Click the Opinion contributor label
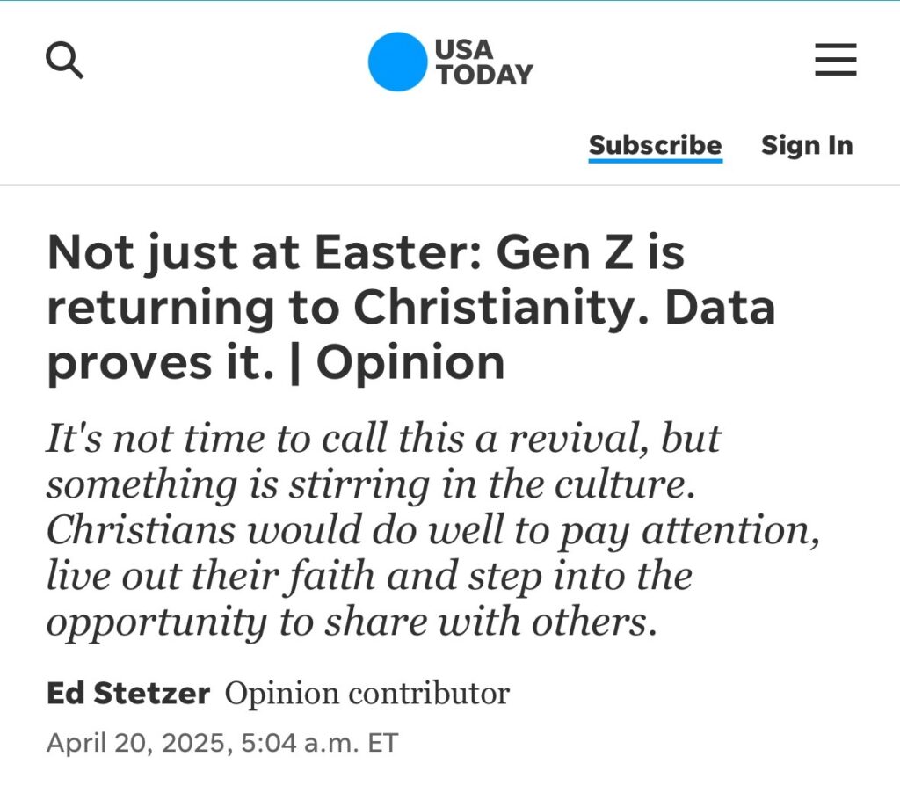 coord(367,694)
